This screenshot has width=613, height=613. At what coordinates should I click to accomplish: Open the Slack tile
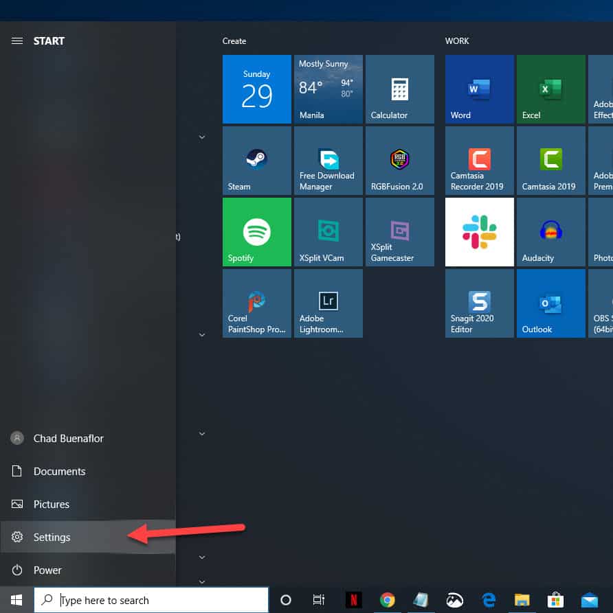click(x=480, y=232)
